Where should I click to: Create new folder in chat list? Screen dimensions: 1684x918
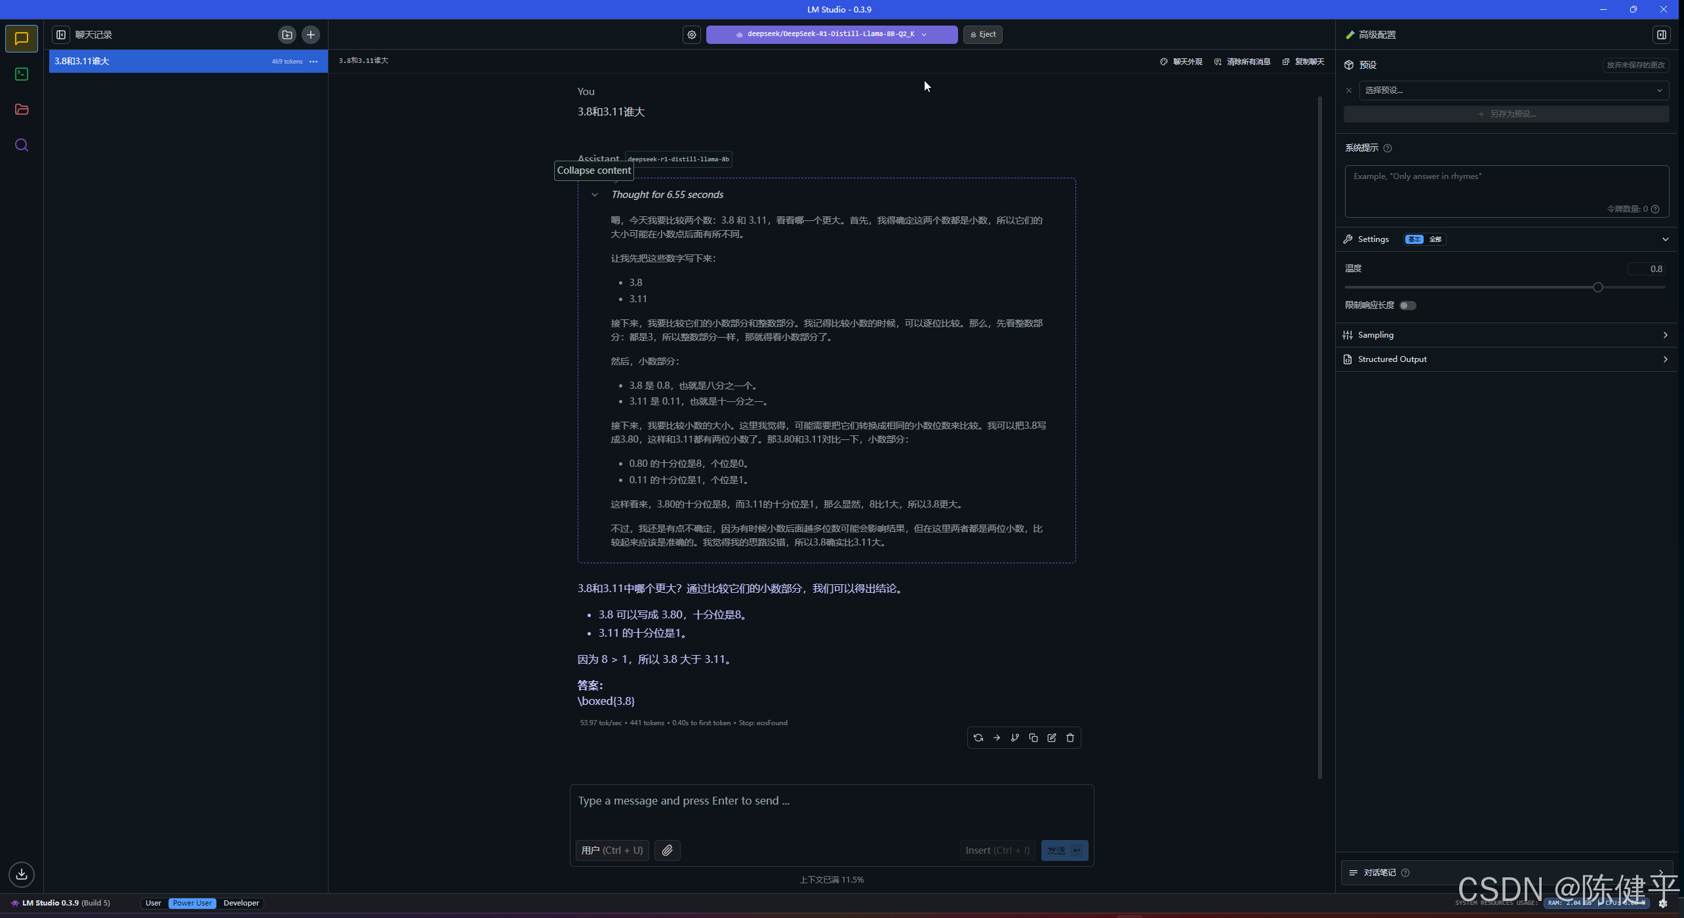(287, 35)
